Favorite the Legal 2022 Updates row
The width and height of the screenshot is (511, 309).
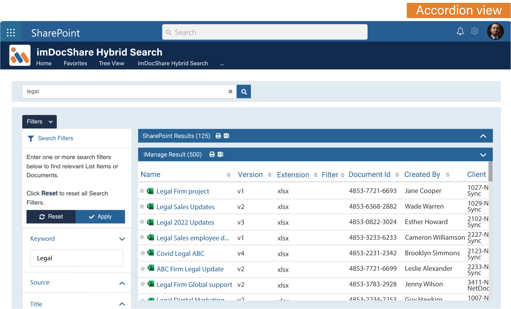click(142, 222)
